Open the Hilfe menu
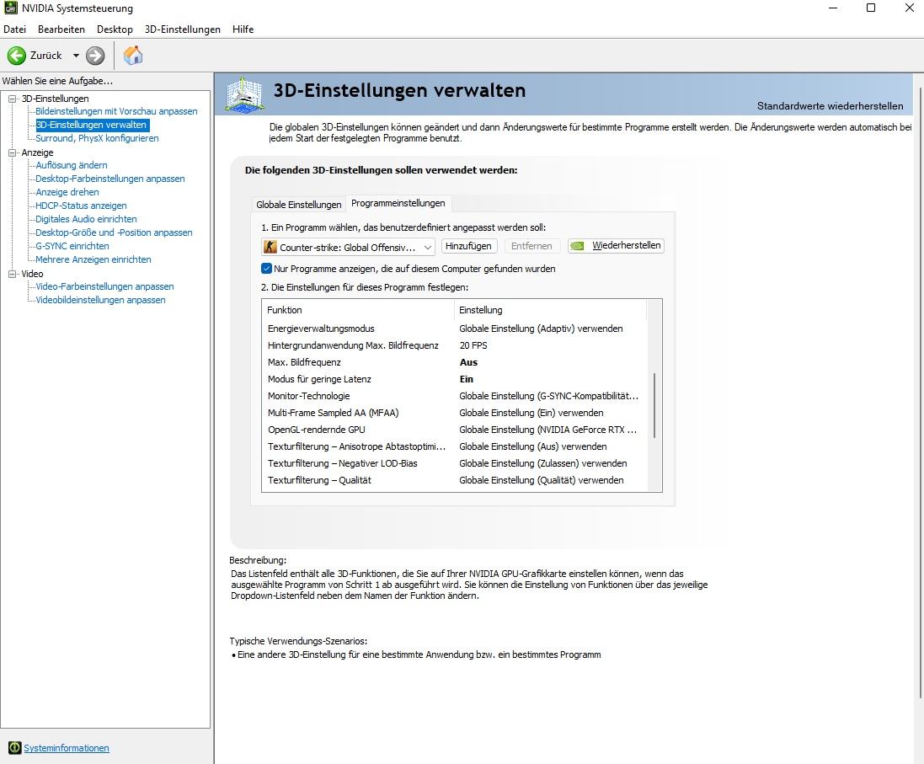Screen dimensions: 924x764 coord(243,29)
